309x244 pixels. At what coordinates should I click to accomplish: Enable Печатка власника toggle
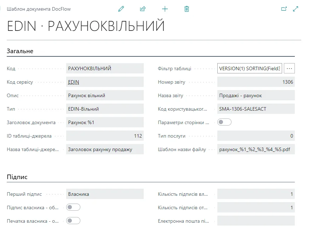pyautogui.click(x=73, y=221)
